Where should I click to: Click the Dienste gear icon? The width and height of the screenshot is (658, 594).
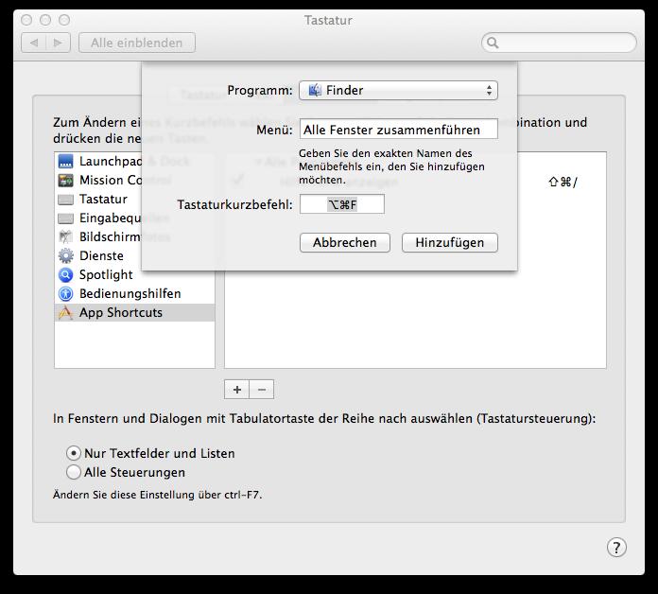(x=65, y=255)
